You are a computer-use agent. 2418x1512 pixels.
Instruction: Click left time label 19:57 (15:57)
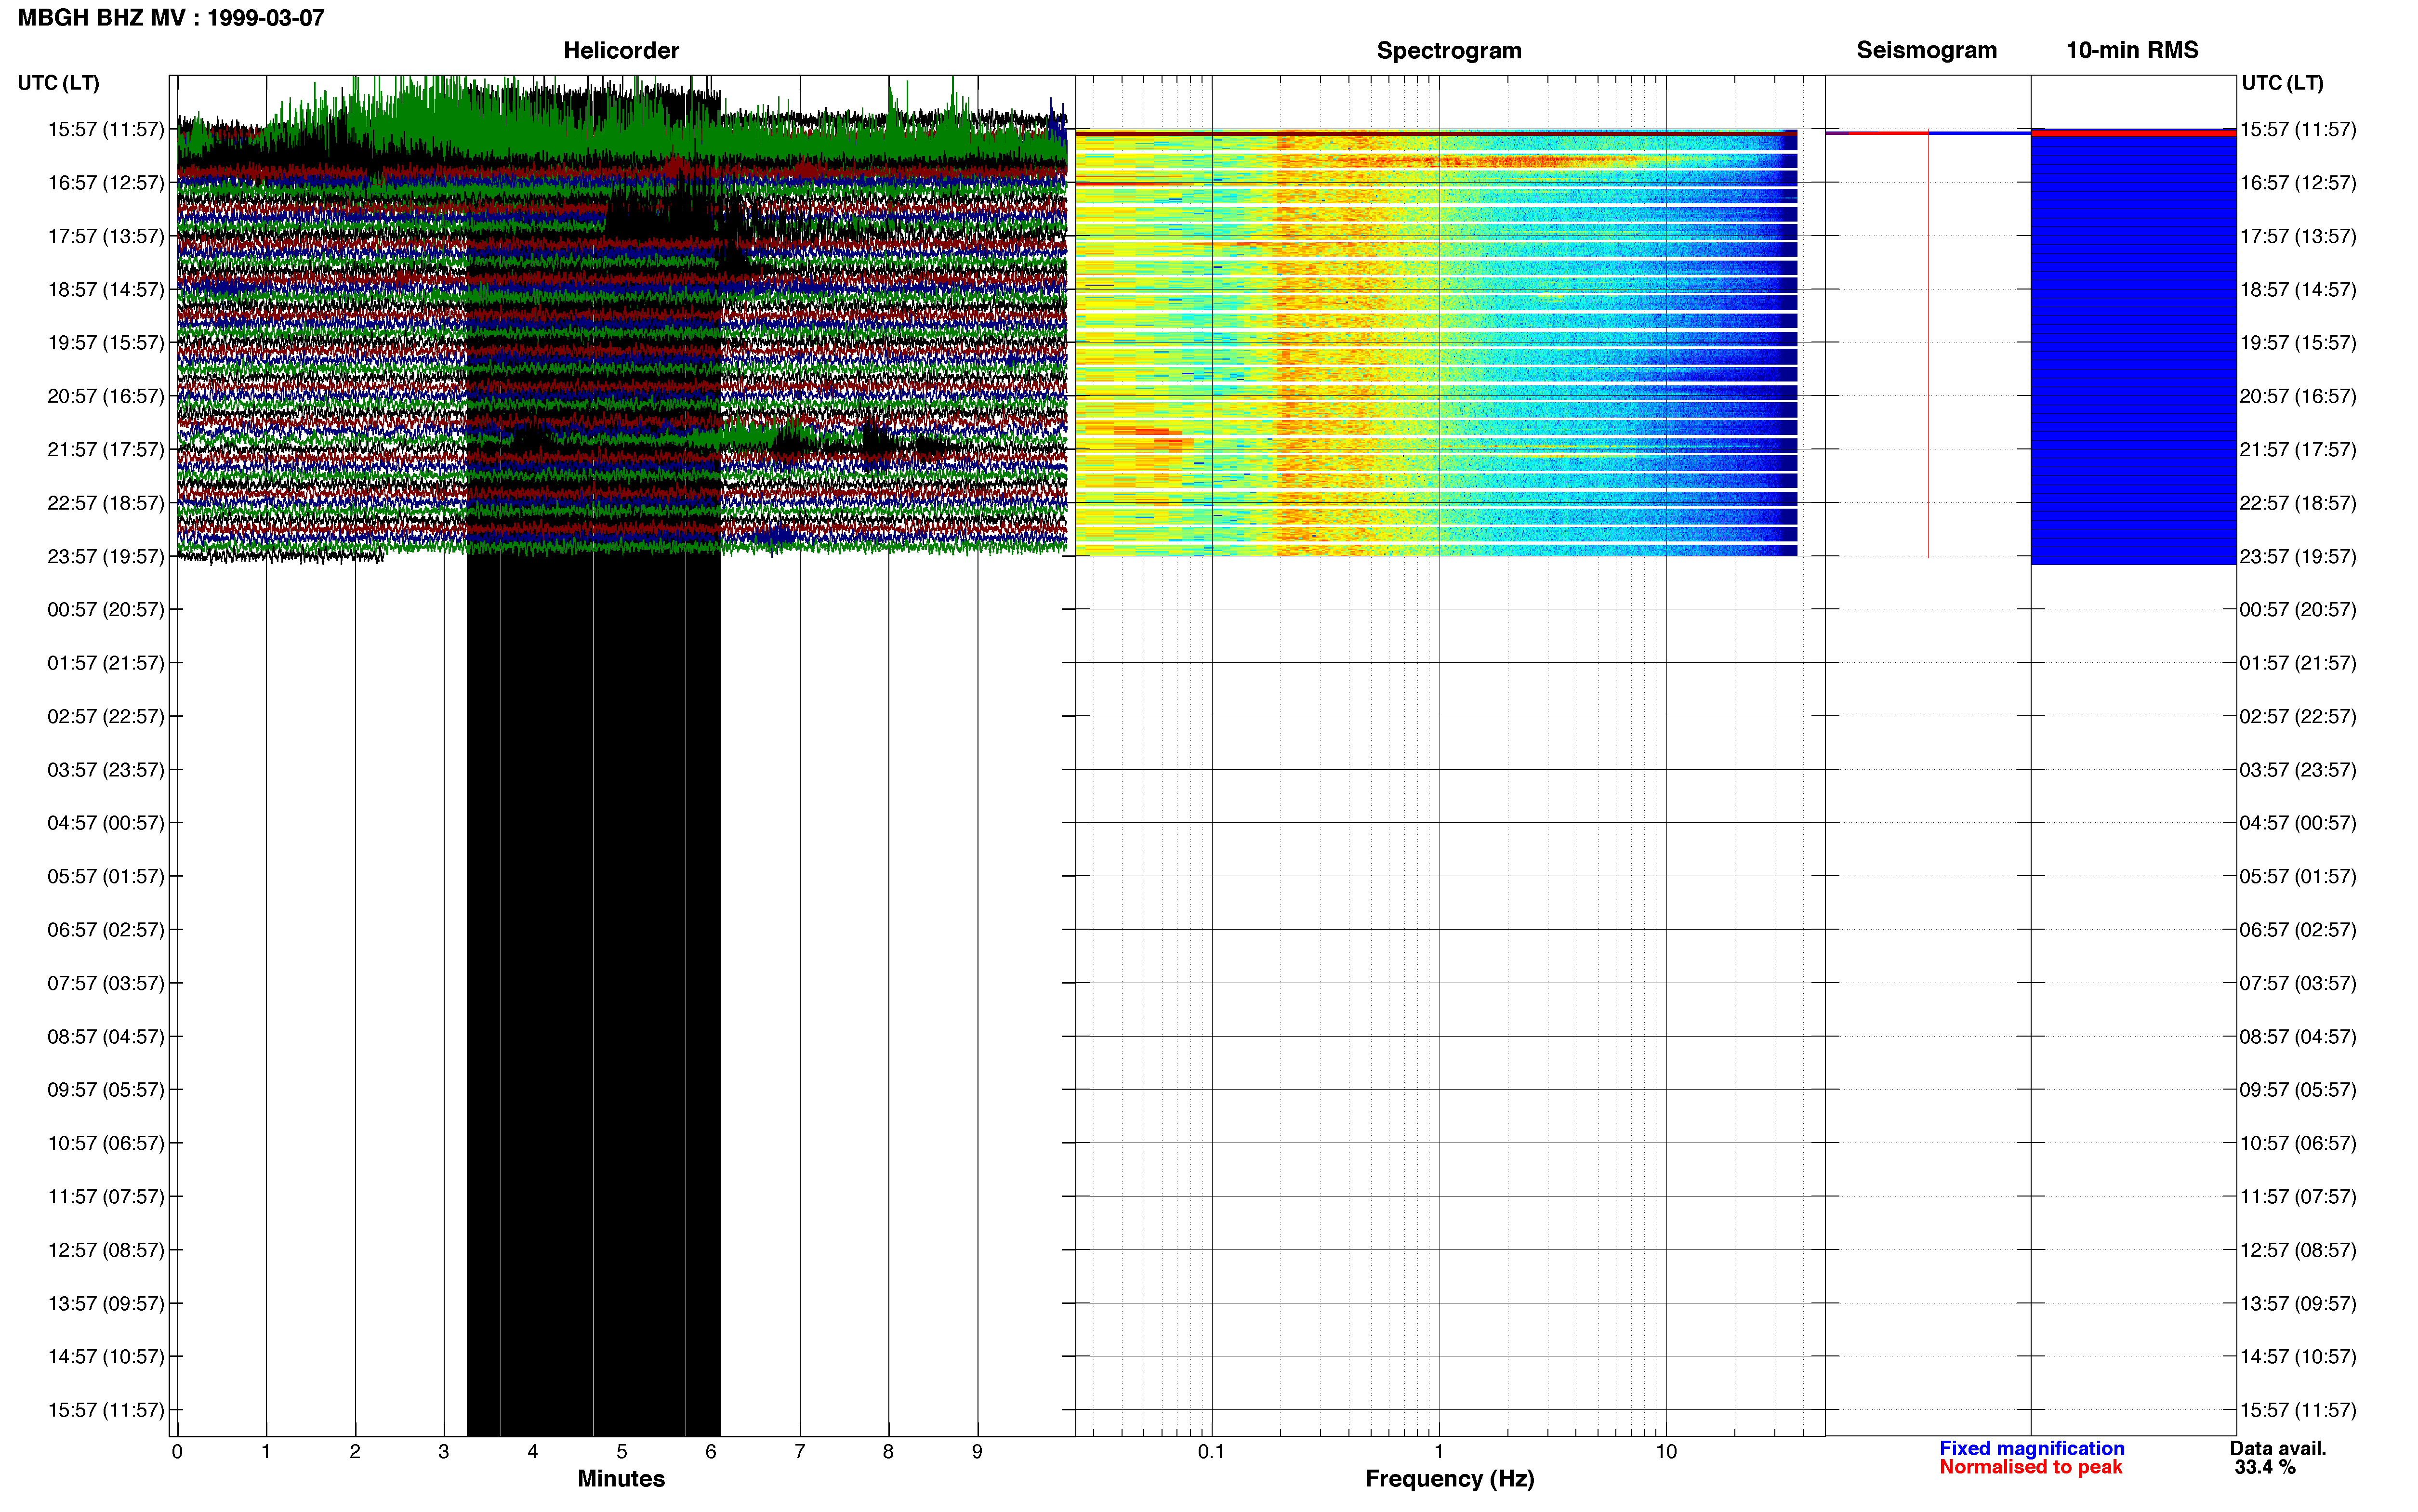tap(105, 342)
